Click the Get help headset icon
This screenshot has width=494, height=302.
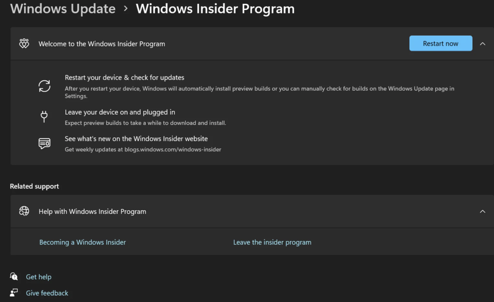pos(14,276)
